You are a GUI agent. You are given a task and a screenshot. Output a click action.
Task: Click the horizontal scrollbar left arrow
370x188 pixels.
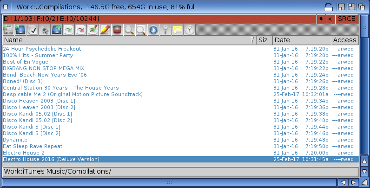click(x=343, y=182)
